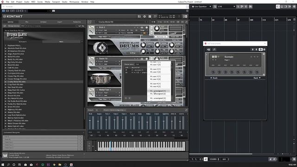This screenshot has height=167, width=297.
Task: Open the 1/16 quantize preset dropdown
Action: pyautogui.click(x=226, y=6)
